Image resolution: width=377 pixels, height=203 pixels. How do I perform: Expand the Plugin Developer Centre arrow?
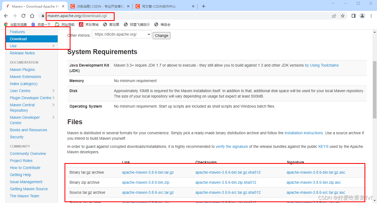coord(54,98)
